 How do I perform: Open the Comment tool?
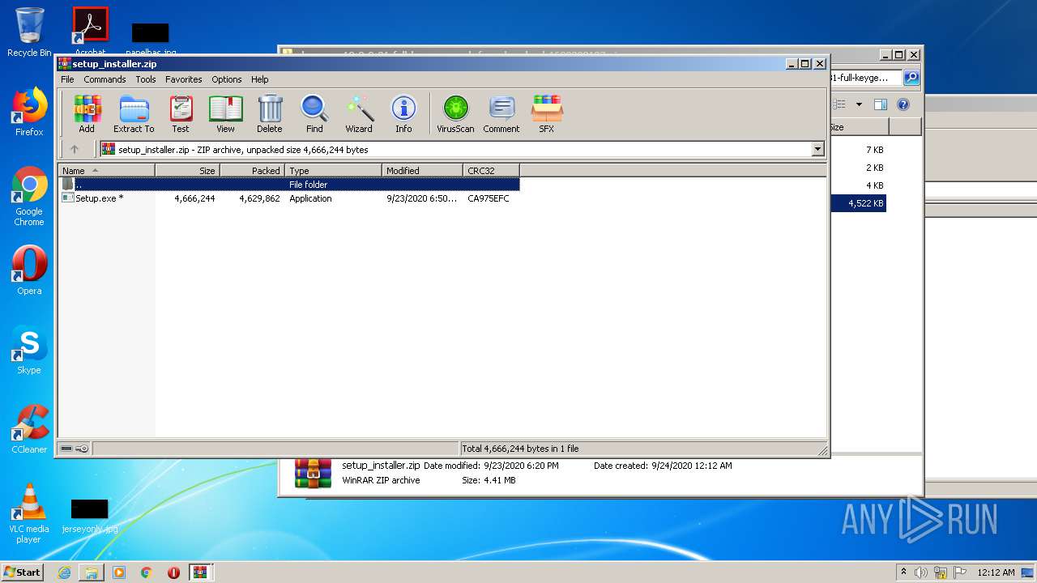click(x=501, y=113)
